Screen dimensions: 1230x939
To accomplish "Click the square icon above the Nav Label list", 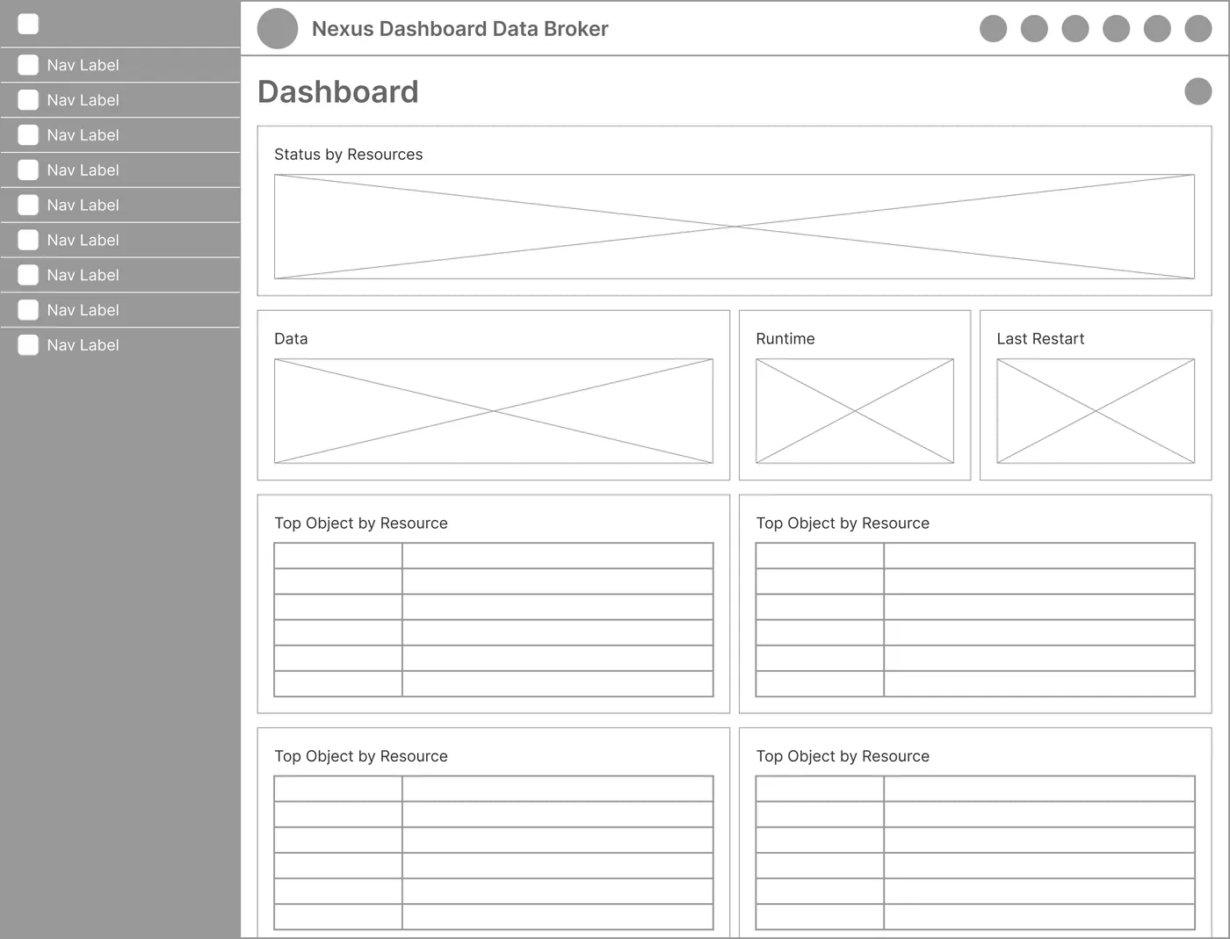I will [28, 24].
